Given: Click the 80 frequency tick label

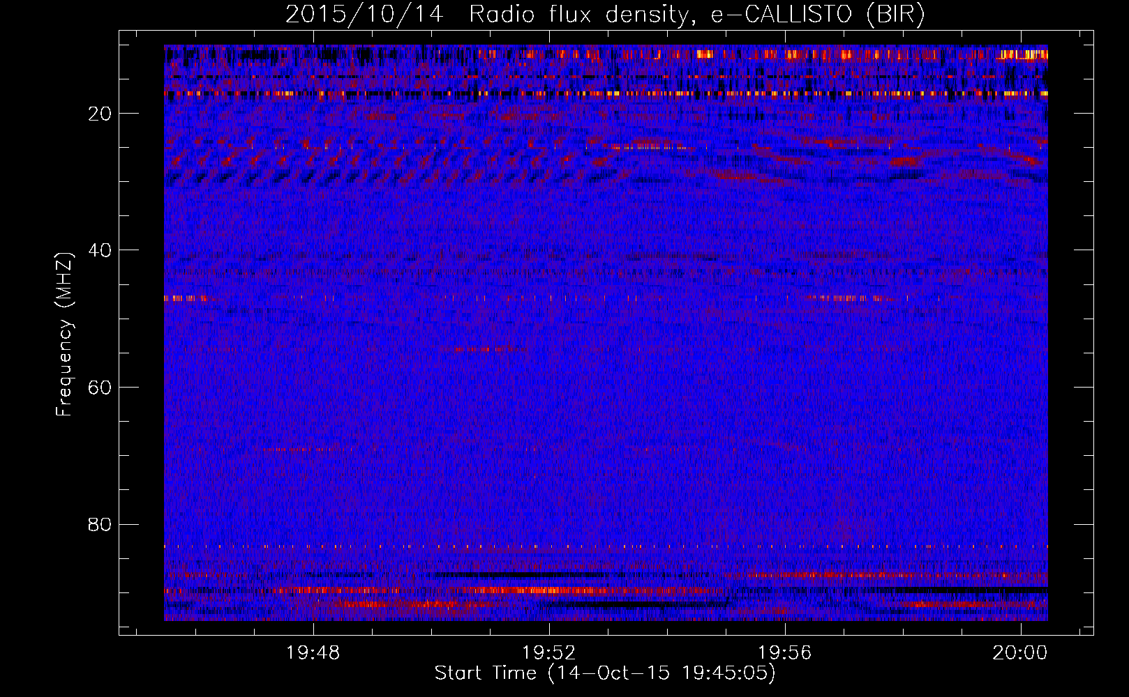Looking at the screenshot, I should (x=100, y=524).
